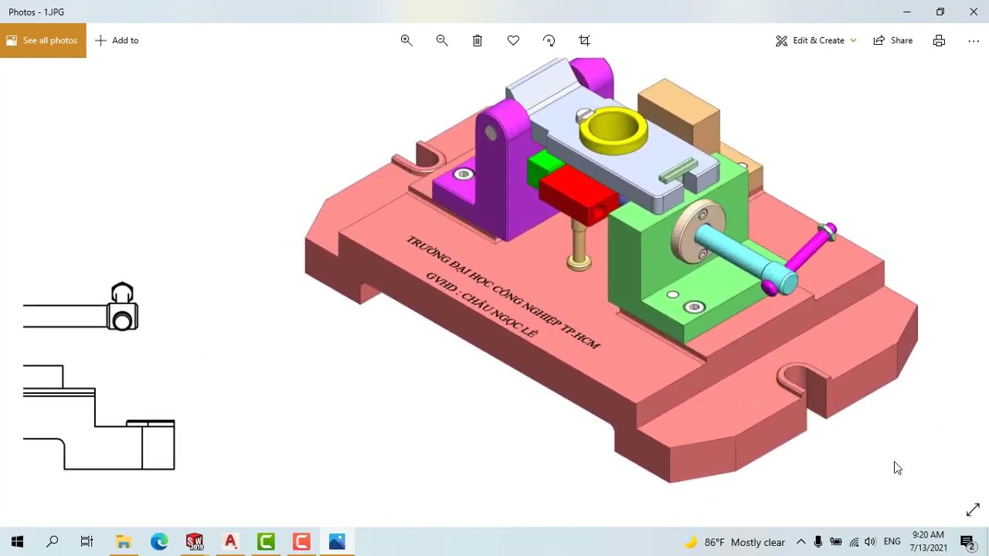Image resolution: width=989 pixels, height=556 pixels.
Task: Close the Photos window
Action: pos(974,12)
